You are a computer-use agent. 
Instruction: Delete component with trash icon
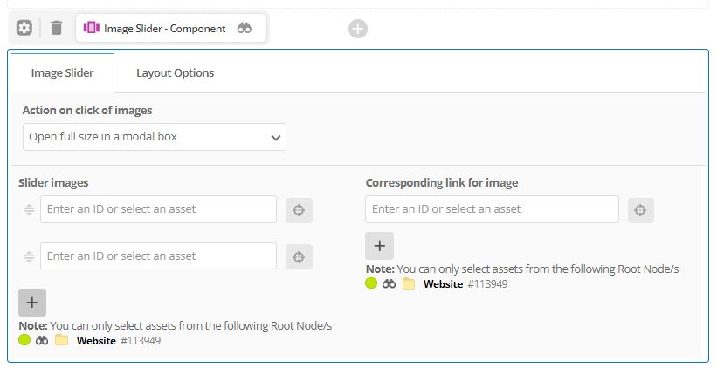coord(56,28)
